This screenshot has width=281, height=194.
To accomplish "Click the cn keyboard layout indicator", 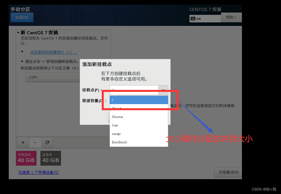I will coord(205,19).
